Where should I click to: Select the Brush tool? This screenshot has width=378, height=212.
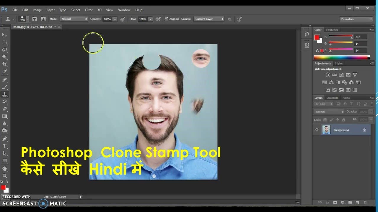click(x=5, y=87)
